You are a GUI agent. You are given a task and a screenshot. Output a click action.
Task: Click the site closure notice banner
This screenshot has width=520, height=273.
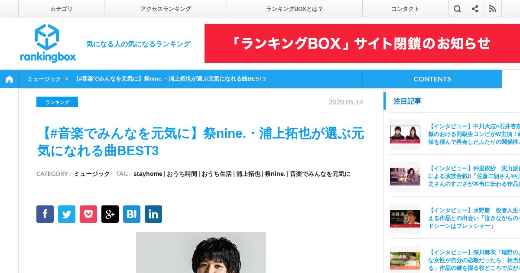(362, 43)
